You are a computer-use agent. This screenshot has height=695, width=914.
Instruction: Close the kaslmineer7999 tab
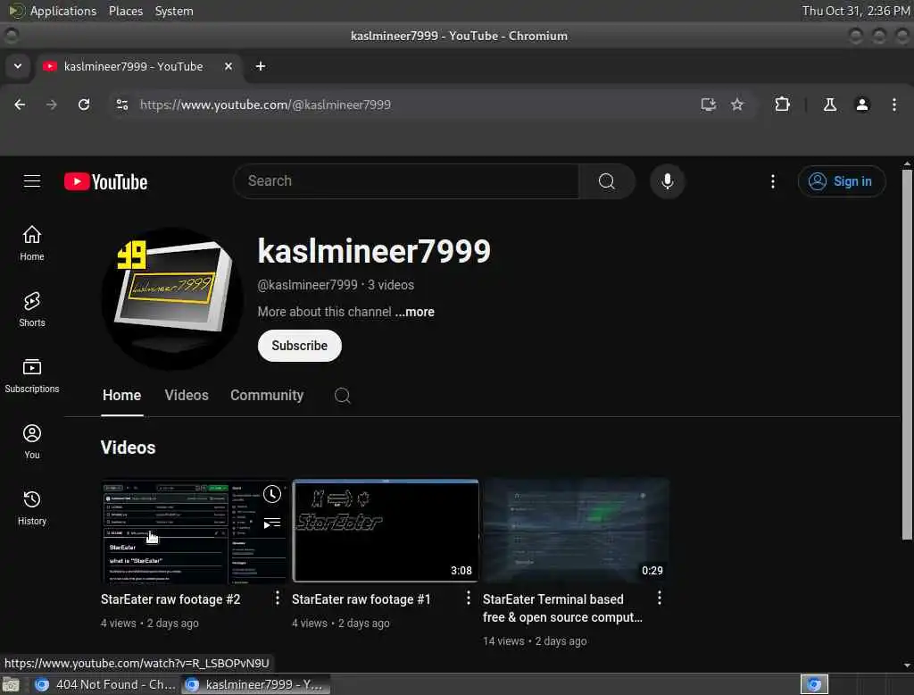(x=228, y=66)
